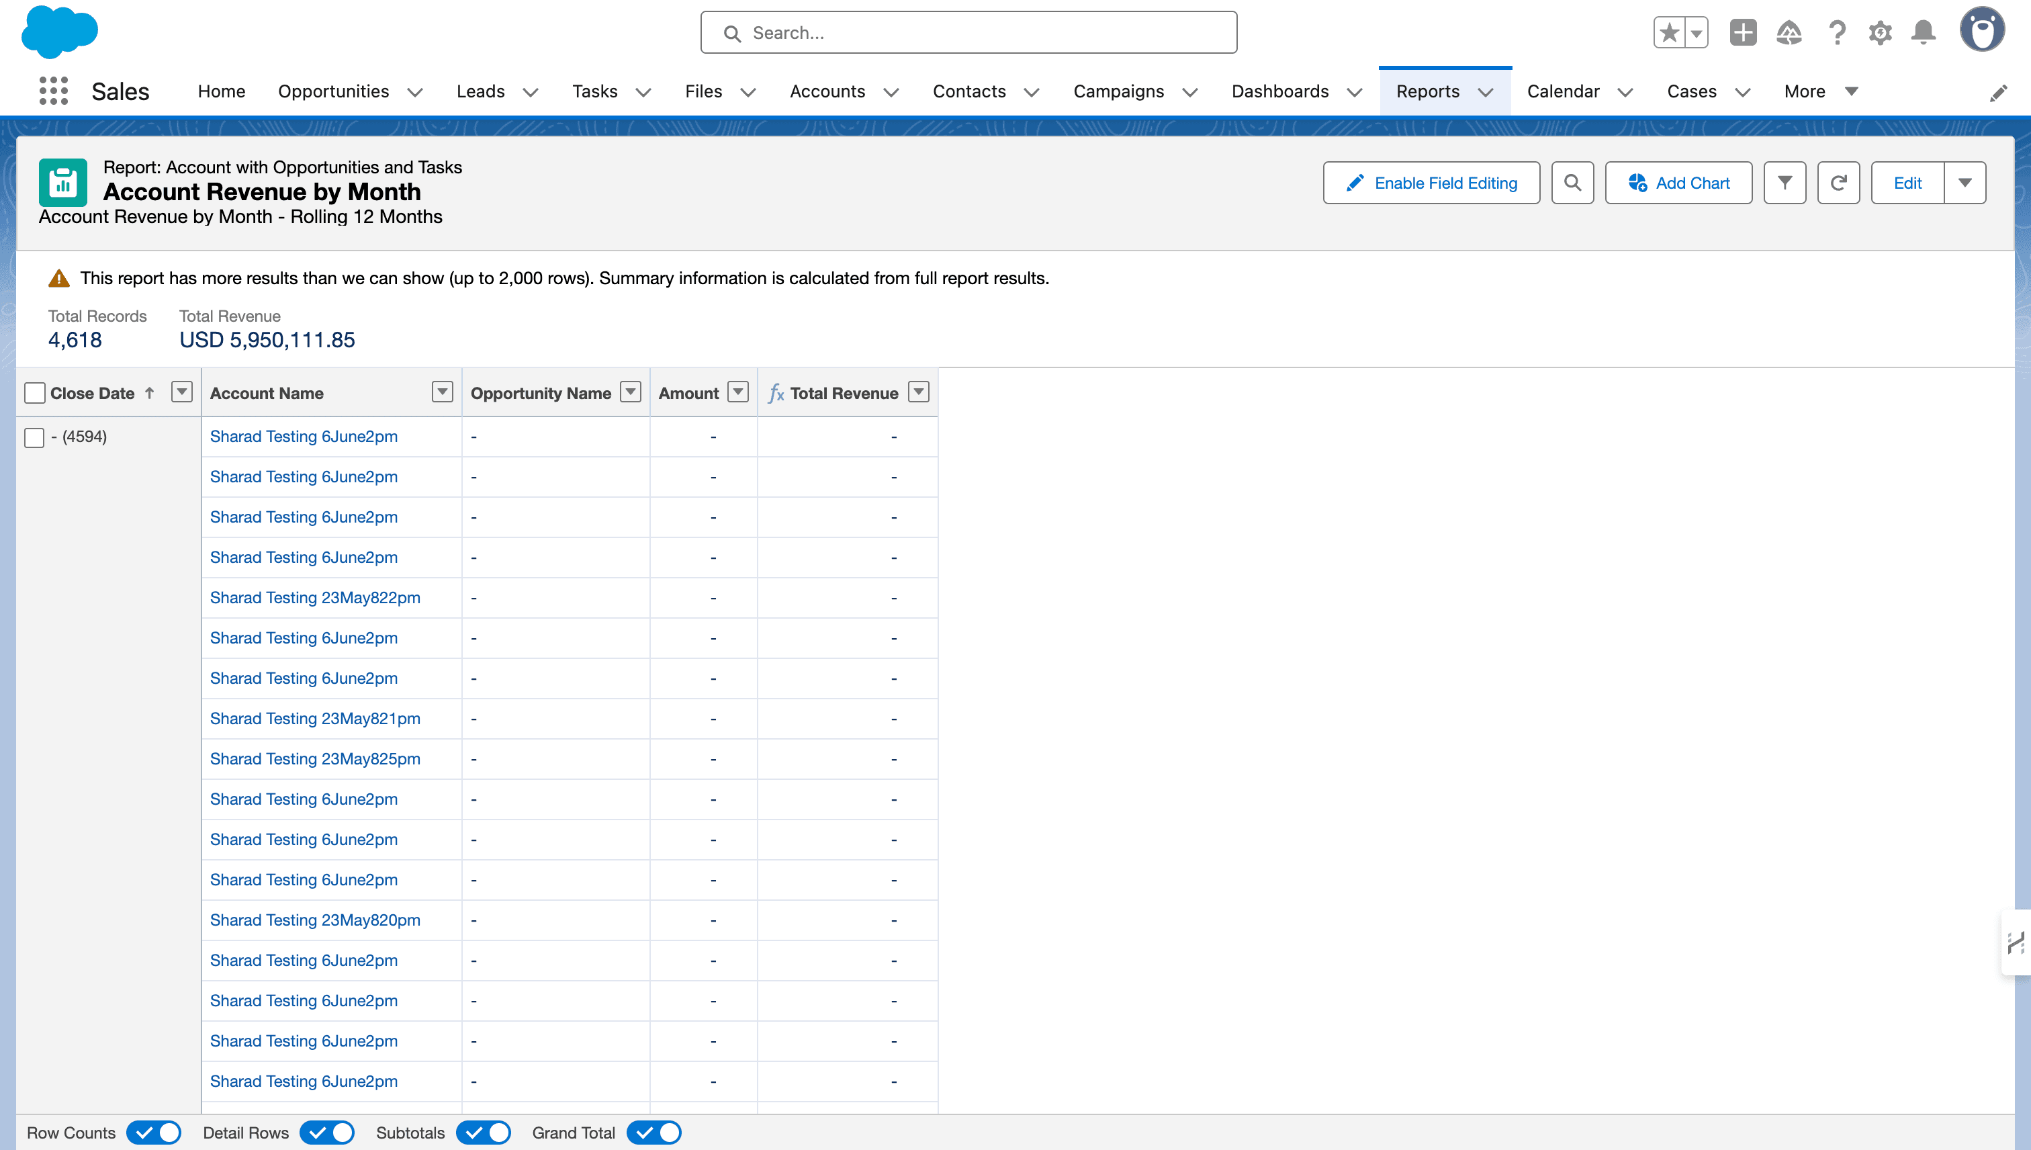
Task: Open the App Launcher grid icon
Action: coord(53,91)
